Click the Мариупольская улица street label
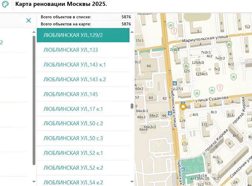Screen dimensions: 252x186 tap(205, 39)
